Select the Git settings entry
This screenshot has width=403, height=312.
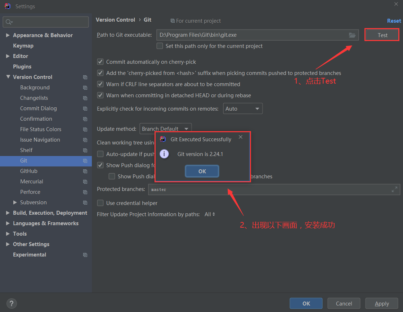point(46,161)
